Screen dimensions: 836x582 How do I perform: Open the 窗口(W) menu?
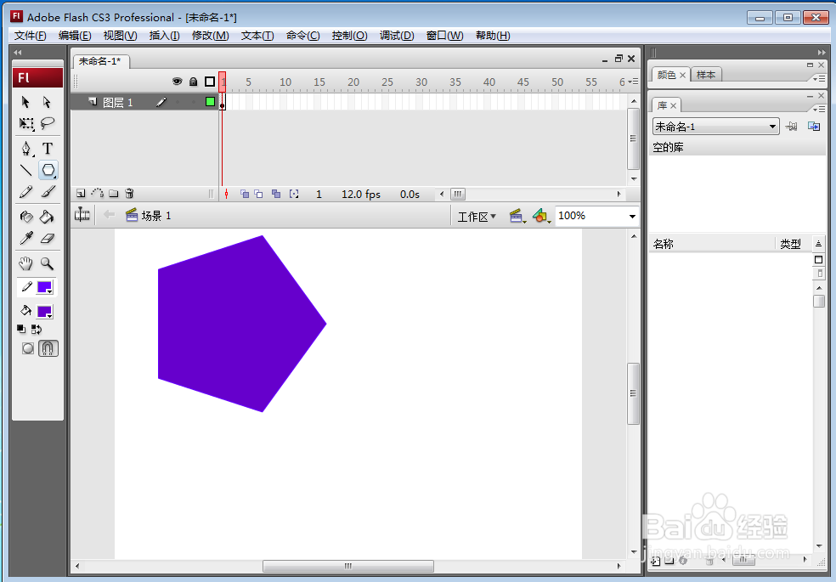click(444, 36)
